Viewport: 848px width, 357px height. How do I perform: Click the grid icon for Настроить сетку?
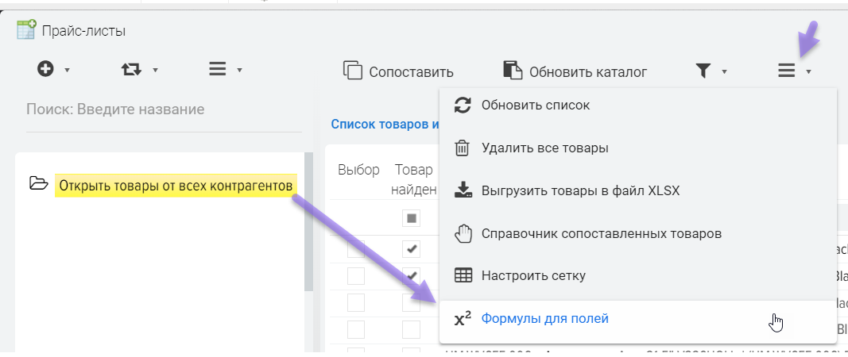coord(462,276)
